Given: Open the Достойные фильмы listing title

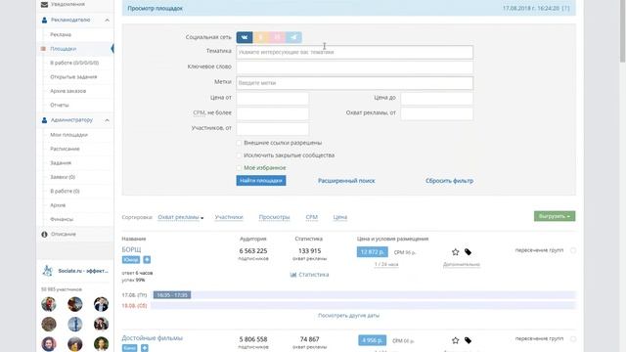Looking at the screenshot, I should click(153, 338).
